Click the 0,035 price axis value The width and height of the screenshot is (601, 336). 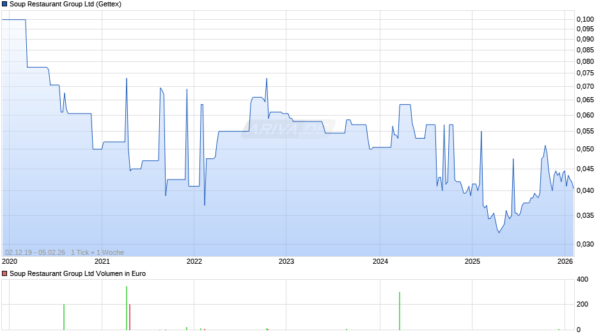585,216
